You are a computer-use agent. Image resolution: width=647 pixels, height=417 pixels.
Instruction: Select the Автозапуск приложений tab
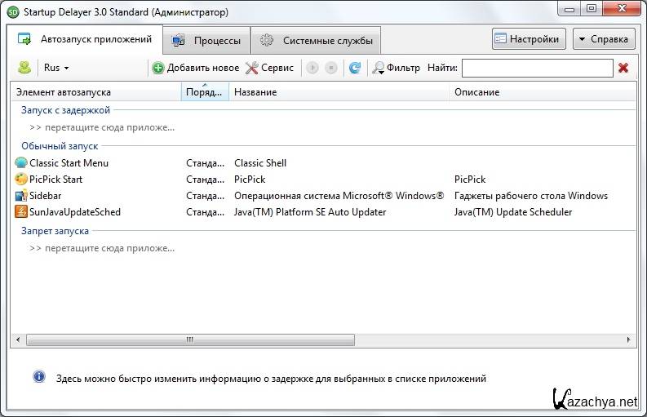[x=86, y=39]
